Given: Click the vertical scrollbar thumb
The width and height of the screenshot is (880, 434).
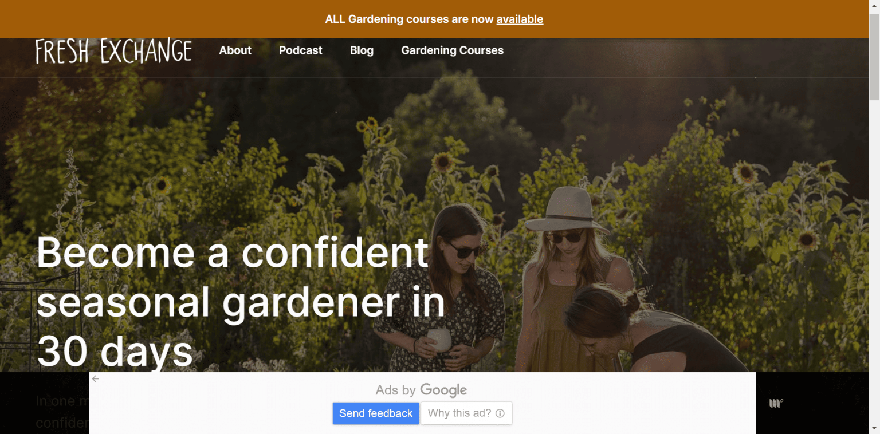Looking at the screenshot, I should (874, 57).
